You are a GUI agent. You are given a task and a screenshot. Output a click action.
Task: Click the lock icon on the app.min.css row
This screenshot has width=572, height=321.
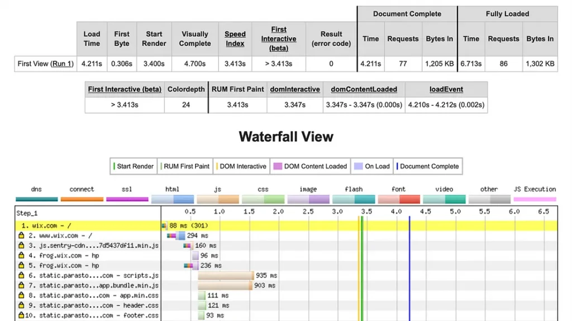tap(21, 296)
